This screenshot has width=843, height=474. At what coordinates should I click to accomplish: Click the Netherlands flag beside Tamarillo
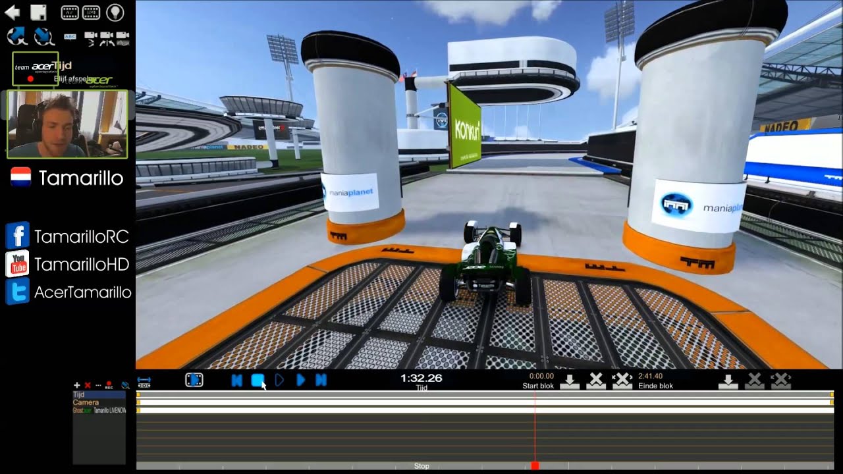pos(21,177)
